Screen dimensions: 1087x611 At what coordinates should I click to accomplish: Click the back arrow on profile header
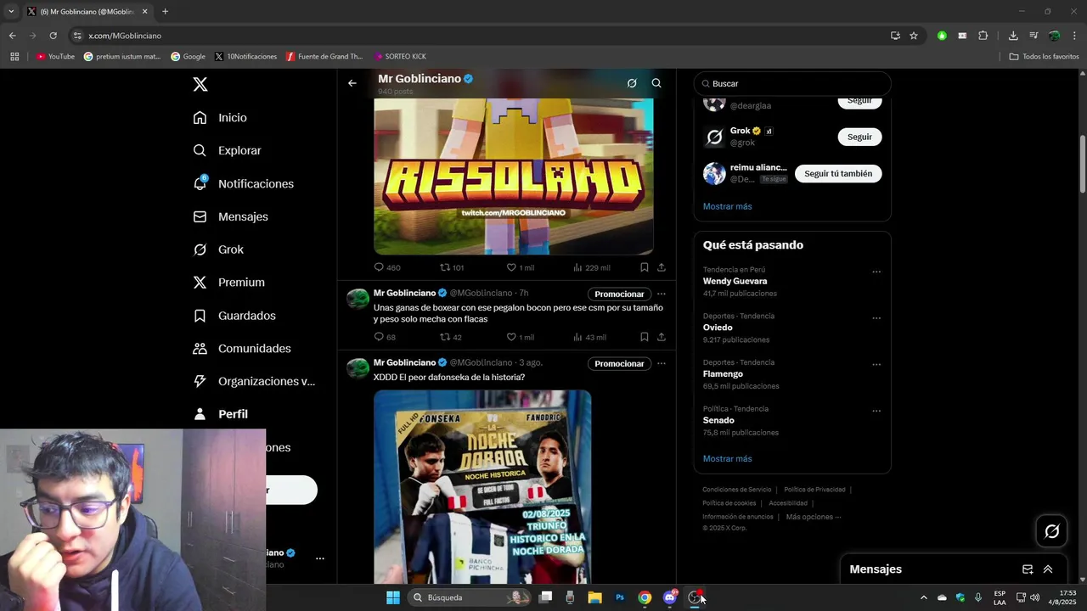coord(352,83)
